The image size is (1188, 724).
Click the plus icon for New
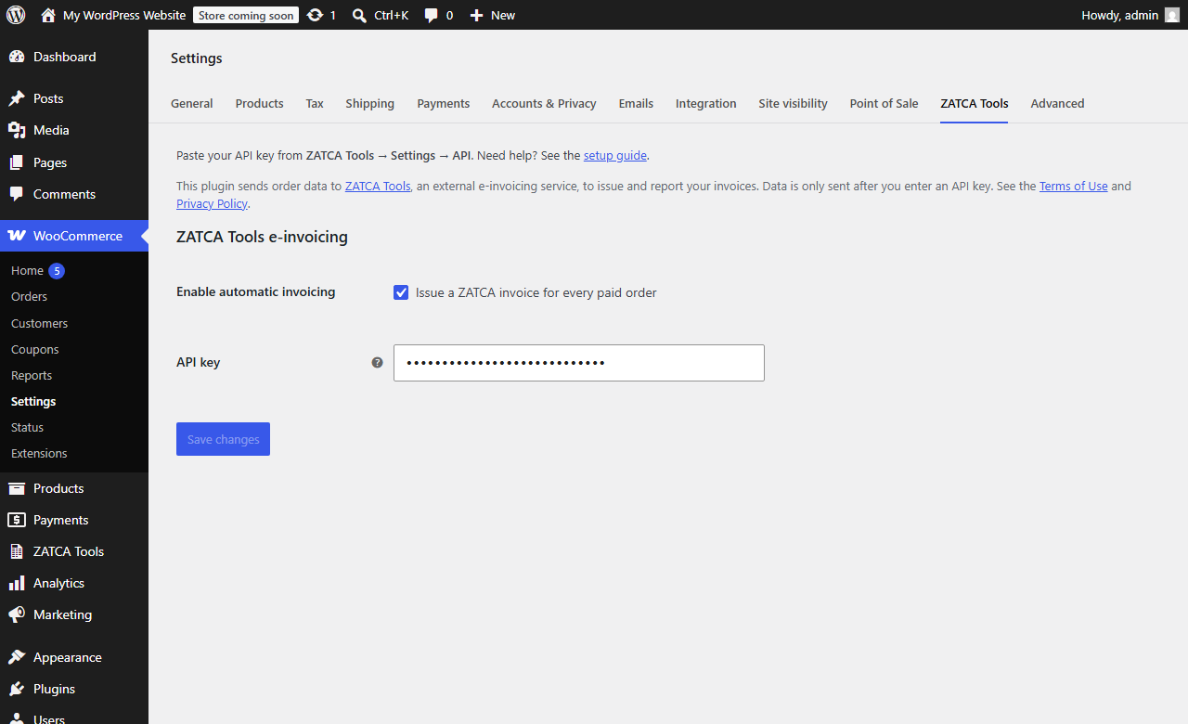click(476, 15)
